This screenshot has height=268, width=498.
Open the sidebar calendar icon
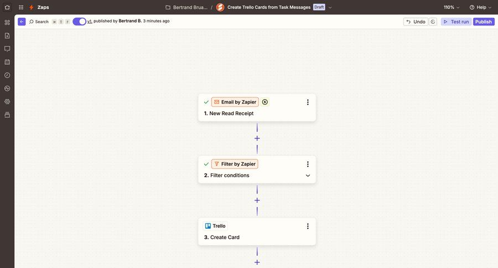7,62
